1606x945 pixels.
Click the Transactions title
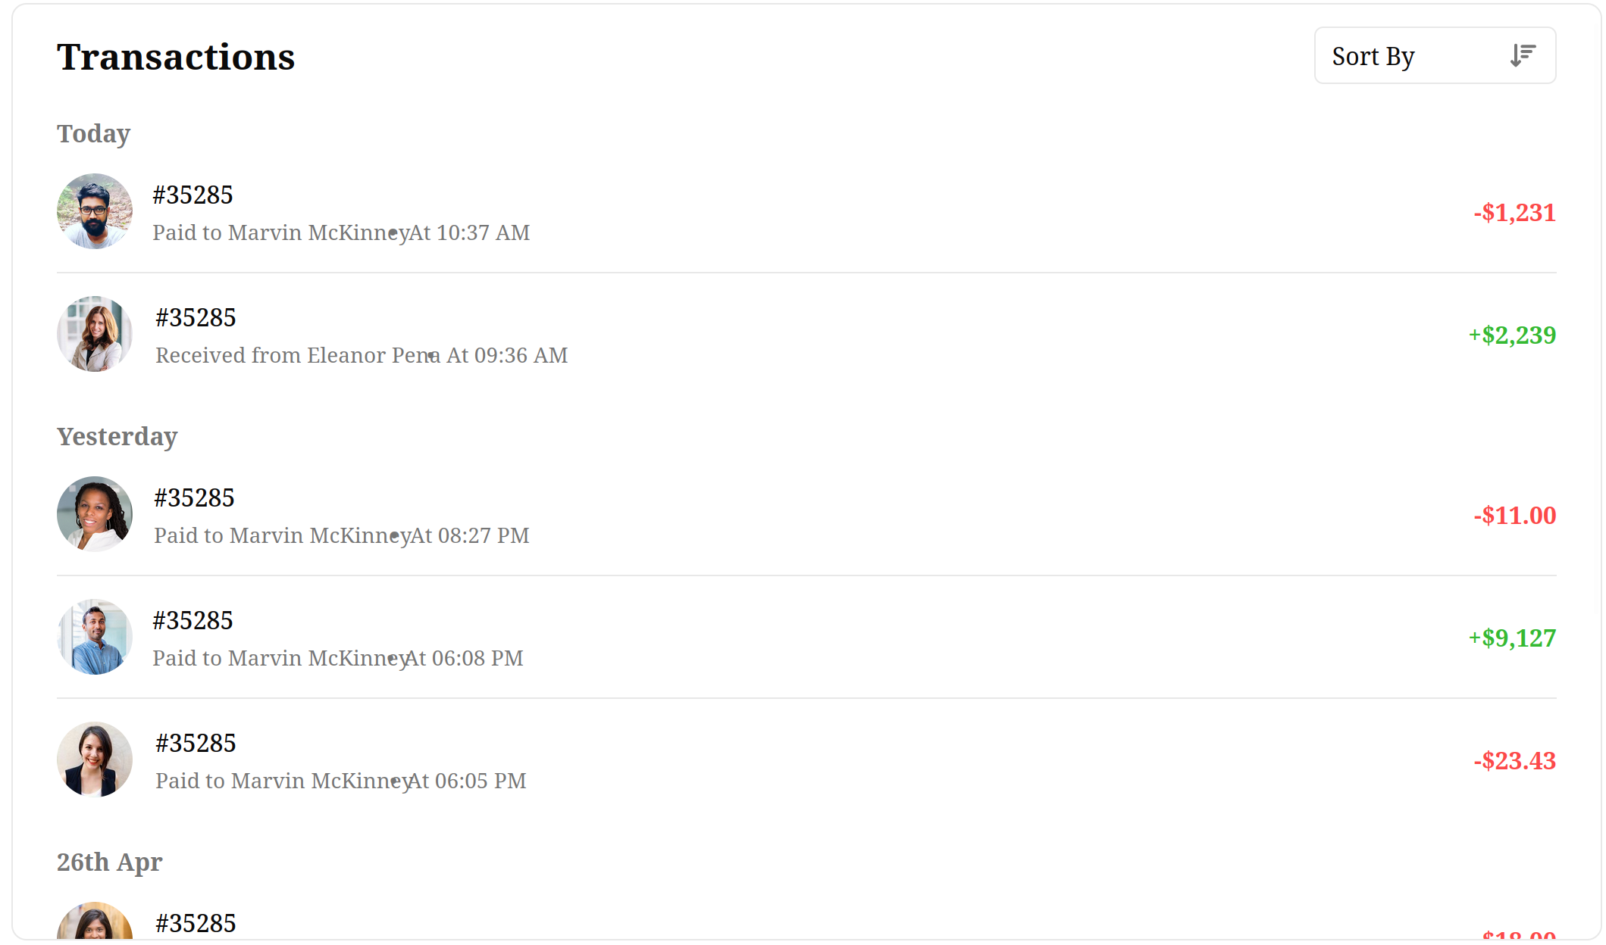coord(176,57)
